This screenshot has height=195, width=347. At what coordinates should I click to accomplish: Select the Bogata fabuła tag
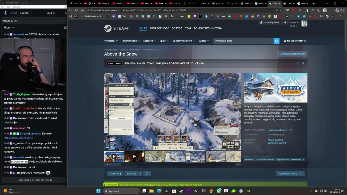tap(283, 160)
